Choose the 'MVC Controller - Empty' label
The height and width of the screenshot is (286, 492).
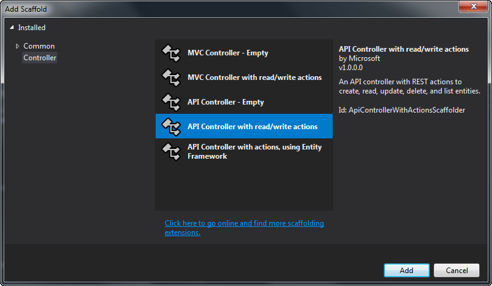click(x=228, y=53)
